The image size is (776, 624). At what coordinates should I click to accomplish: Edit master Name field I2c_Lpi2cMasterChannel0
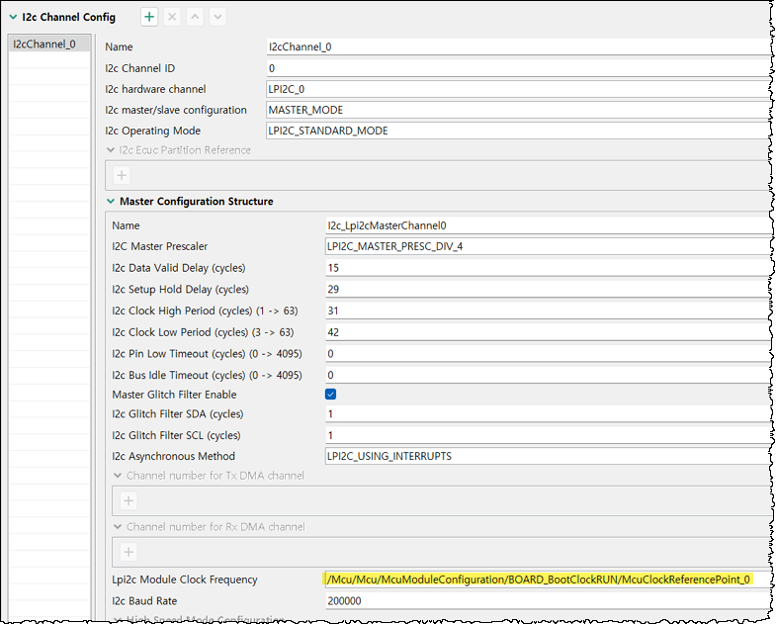pyautogui.click(x=549, y=225)
